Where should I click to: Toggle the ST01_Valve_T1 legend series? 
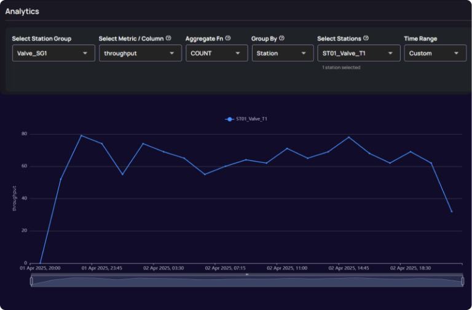246,119
